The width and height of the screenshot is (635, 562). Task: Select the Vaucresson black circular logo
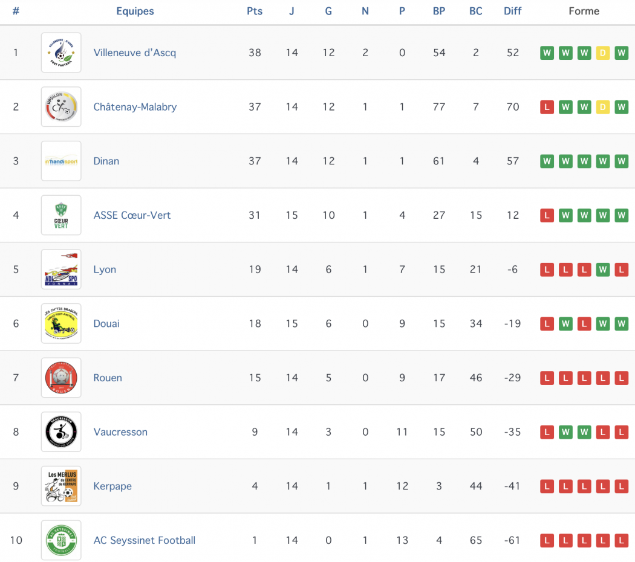[x=61, y=432]
